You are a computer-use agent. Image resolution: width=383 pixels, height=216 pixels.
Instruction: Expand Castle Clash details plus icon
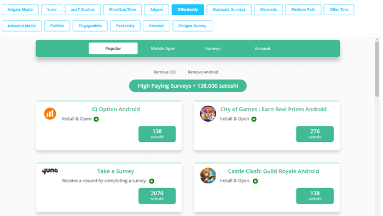(x=256, y=181)
